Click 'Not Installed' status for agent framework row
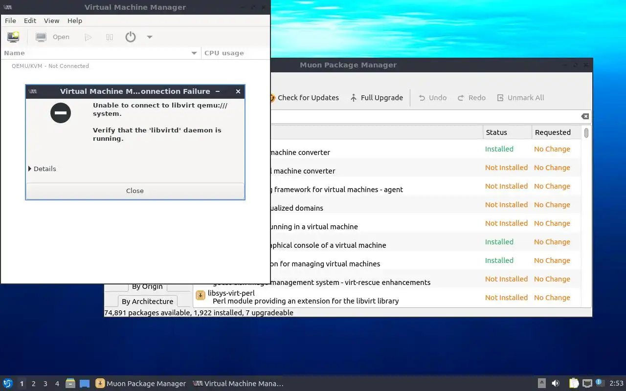The height and width of the screenshot is (391, 626). (x=506, y=186)
